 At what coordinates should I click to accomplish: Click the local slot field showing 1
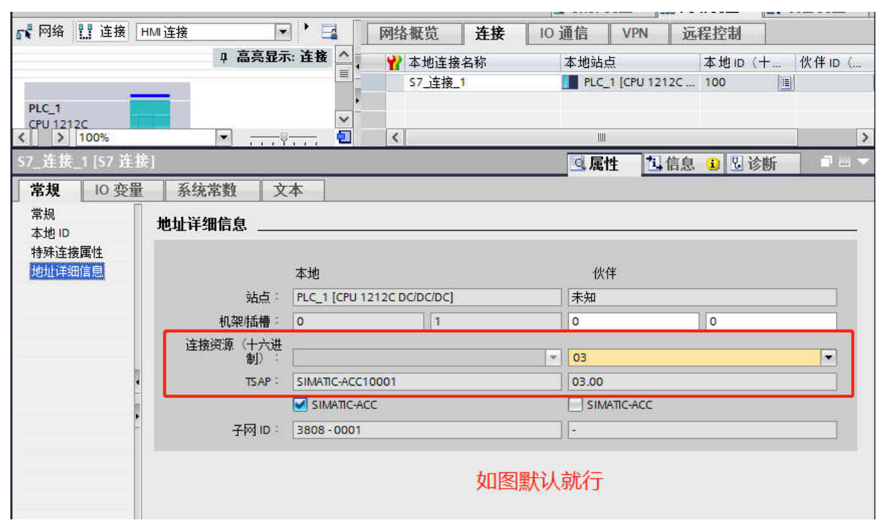(x=496, y=322)
